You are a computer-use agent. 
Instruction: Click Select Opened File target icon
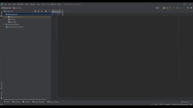point(35,11)
